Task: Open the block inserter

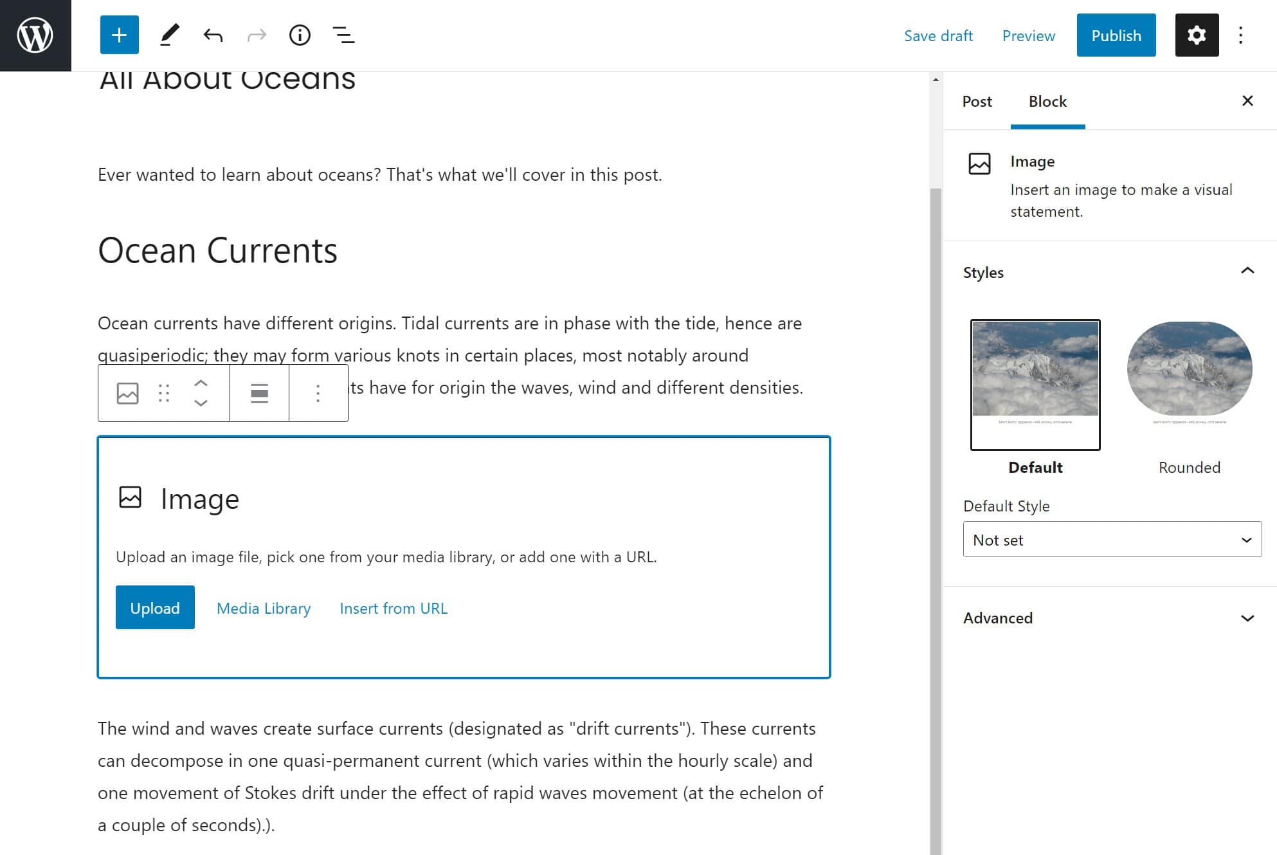Action: point(119,35)
